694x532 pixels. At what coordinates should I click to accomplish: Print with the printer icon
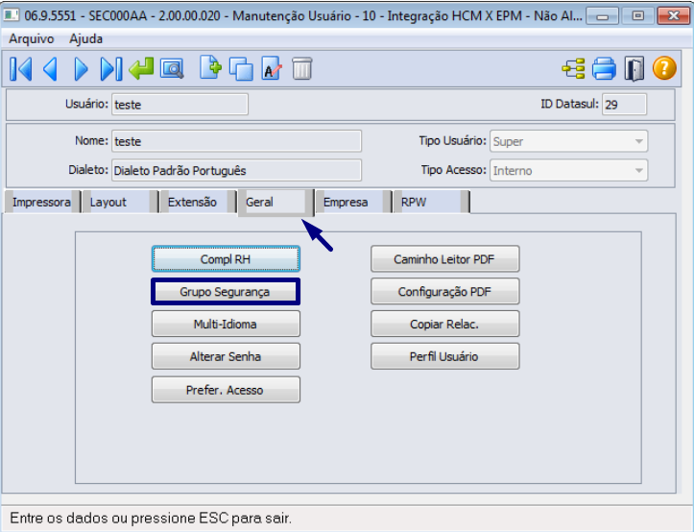coord(604,69)
